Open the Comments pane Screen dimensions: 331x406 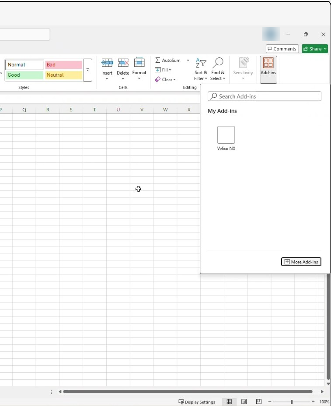(x=282, y=49)
